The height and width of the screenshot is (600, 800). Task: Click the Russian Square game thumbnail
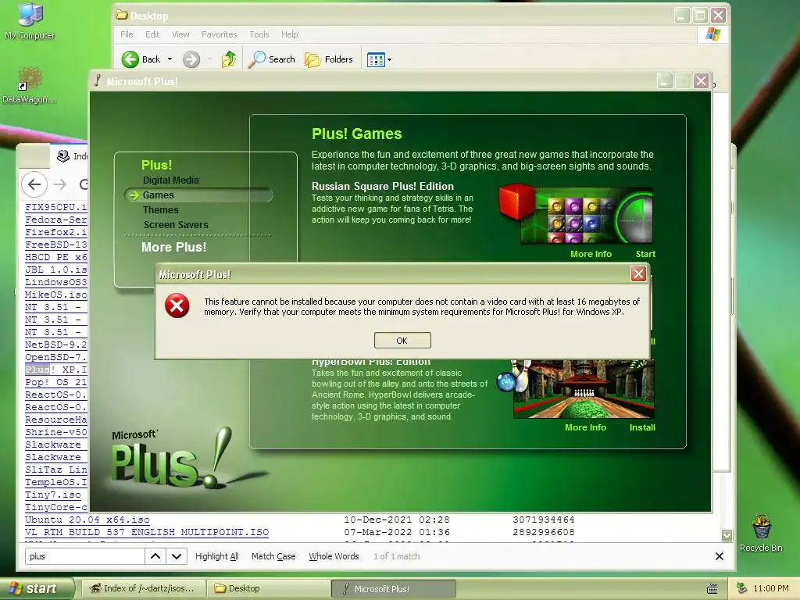pyautogui.click(x=576, y=215)
